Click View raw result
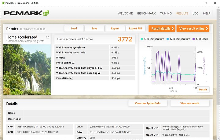 pyautogui.click(x=190, y=103)
